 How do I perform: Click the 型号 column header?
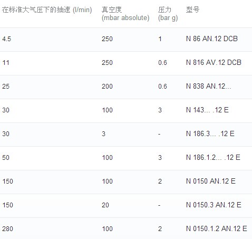pyautogui.click(x=192, y=9)
